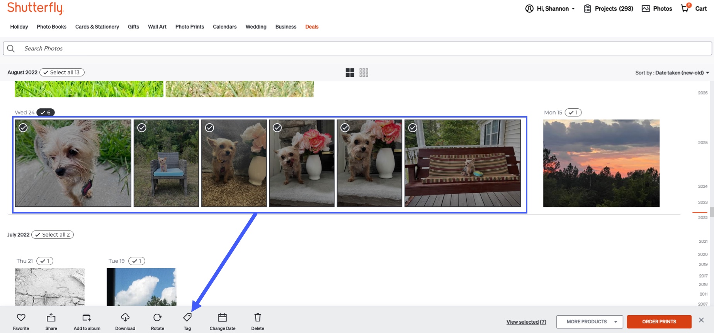The image size is (714, 333).
Task: Deselect the porch swing photo checkmark
Action: (413, 128)
